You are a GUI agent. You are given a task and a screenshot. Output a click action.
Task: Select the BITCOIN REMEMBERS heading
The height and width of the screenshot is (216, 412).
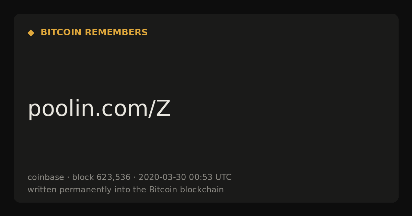tap(94, 33)
